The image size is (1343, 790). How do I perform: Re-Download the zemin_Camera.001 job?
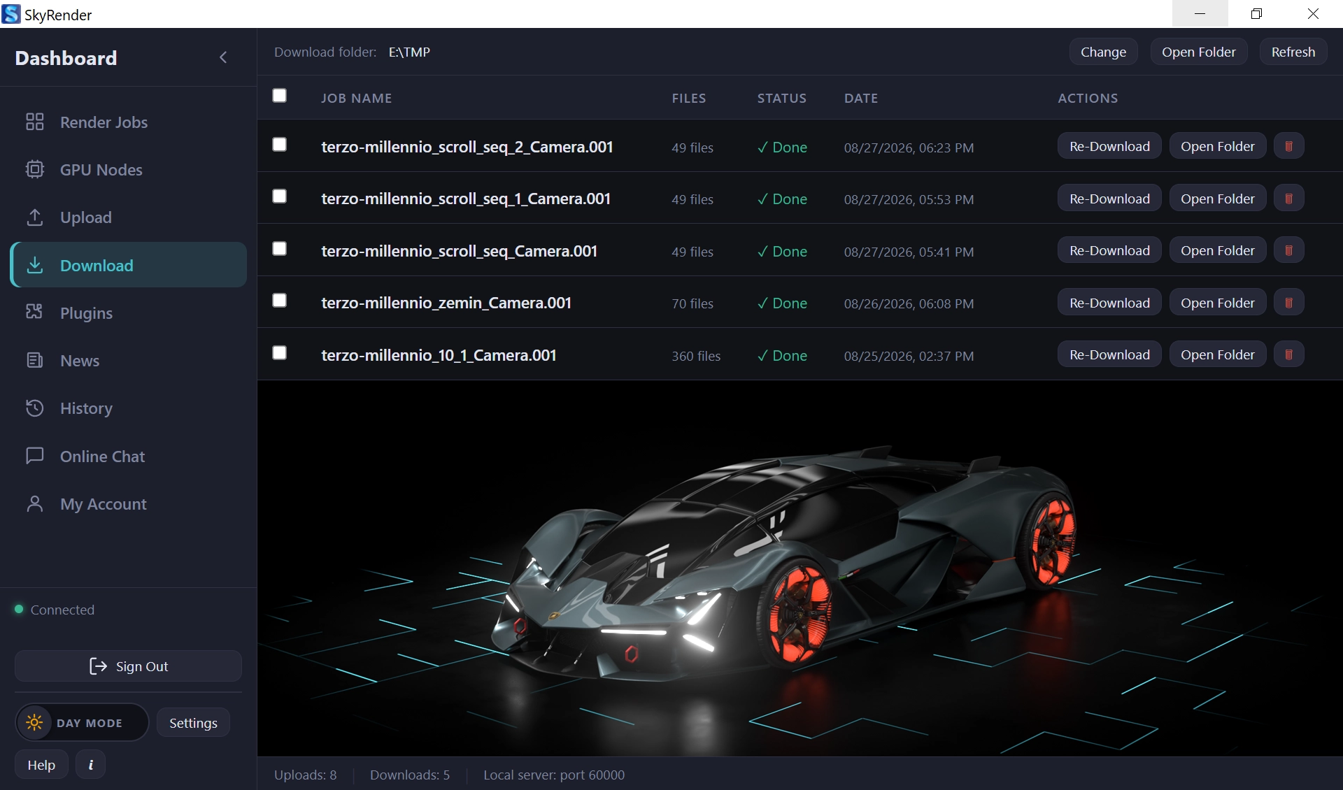coord(1109,303)
